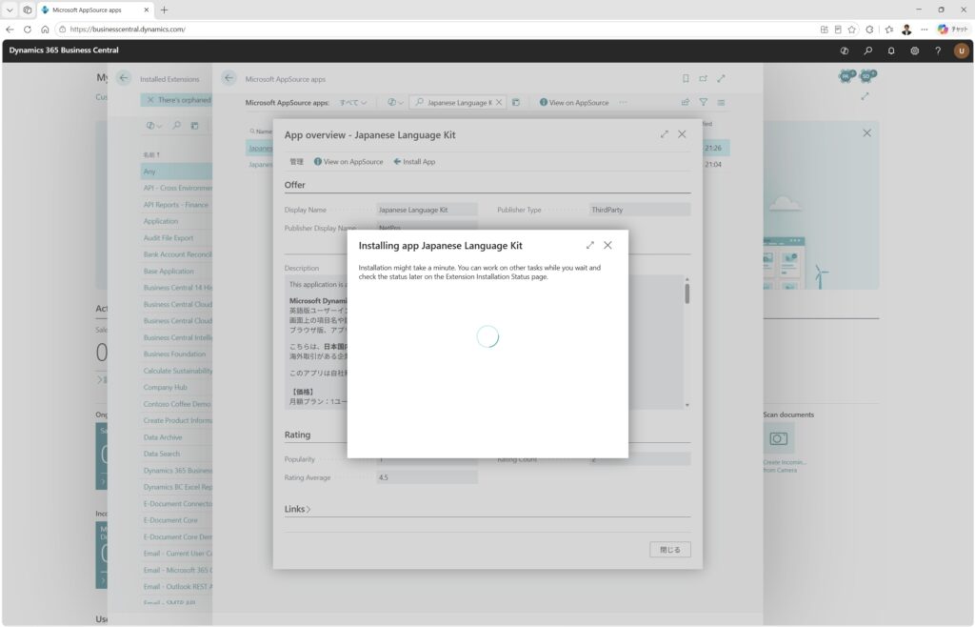Select the Any row in Installed Extensions
Viewport: 975px width, 627px height.
176,172
